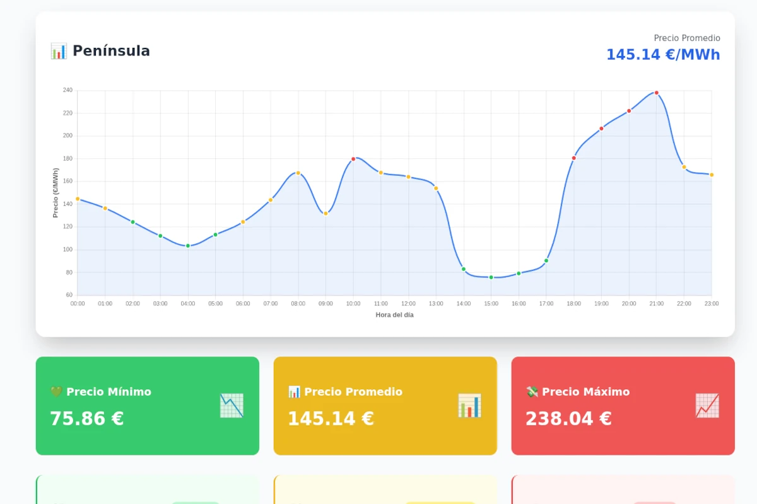Click the 238.04 € maximum value

click(x=568, y=419)
